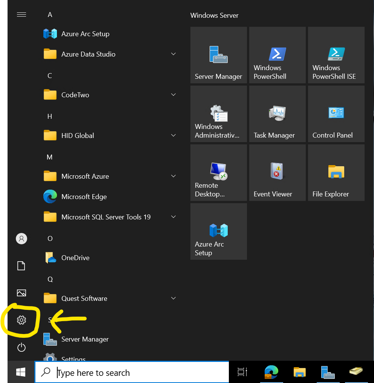Expand the Quest Software folder
Viewport: 374px width, 383px height.
point(173,299)
